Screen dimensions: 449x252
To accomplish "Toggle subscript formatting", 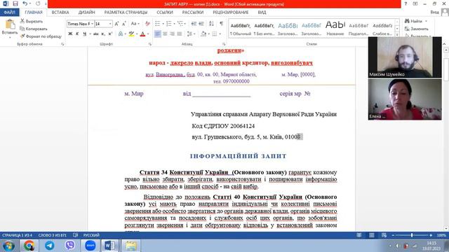I will coord(103,34).
